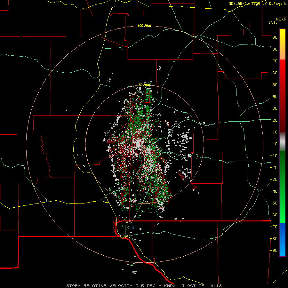Viewport: 288px width, 288px height.
Task: Select the 14:18 timestamp
Action: 215,286
